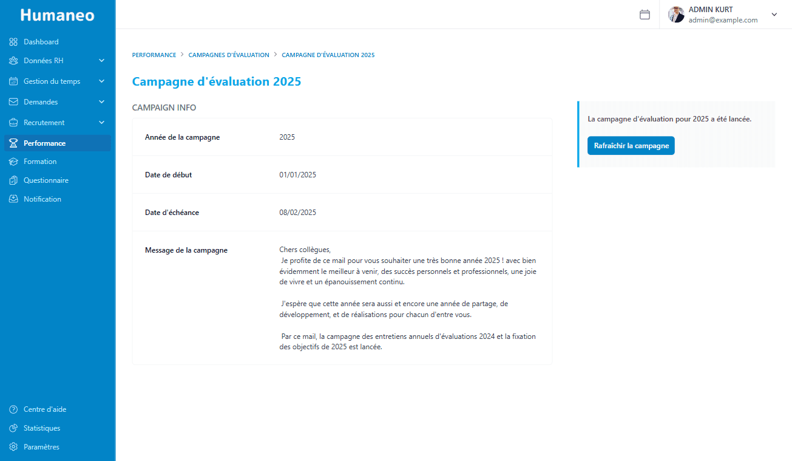Screen dimensions: 792x461
Task: Click the Rafraîchir la campagne button
Action: tap(631, 145)
